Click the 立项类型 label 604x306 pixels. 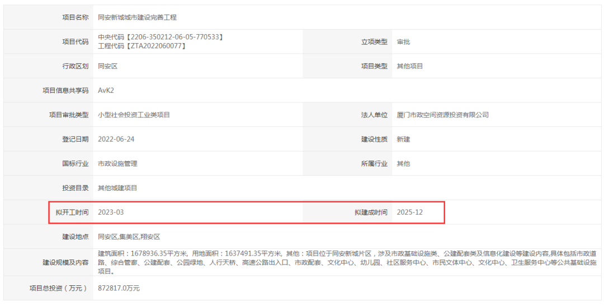point(374,41)
